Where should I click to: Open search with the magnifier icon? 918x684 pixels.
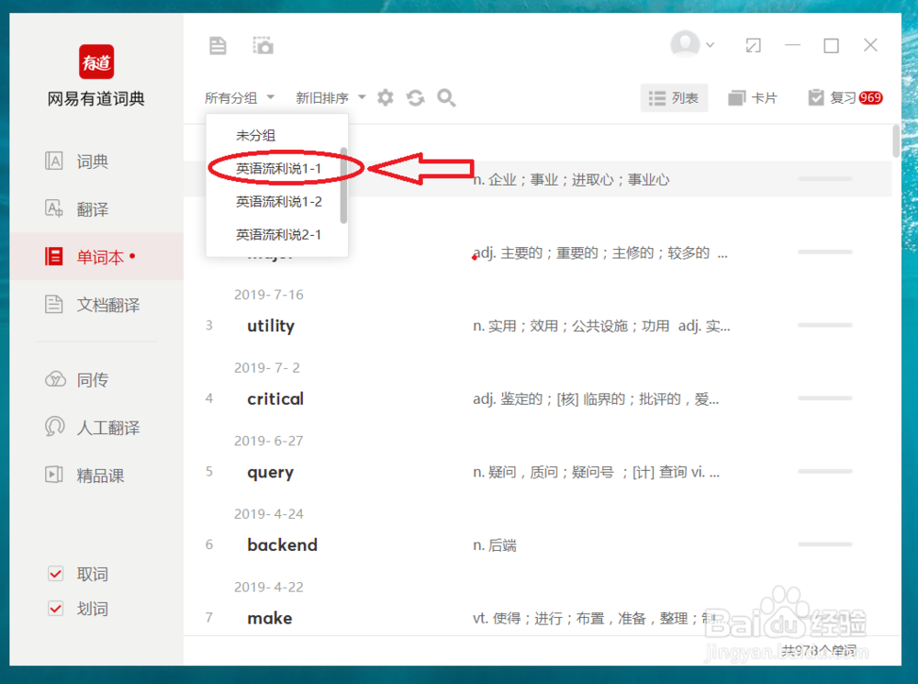coord(446,97)
